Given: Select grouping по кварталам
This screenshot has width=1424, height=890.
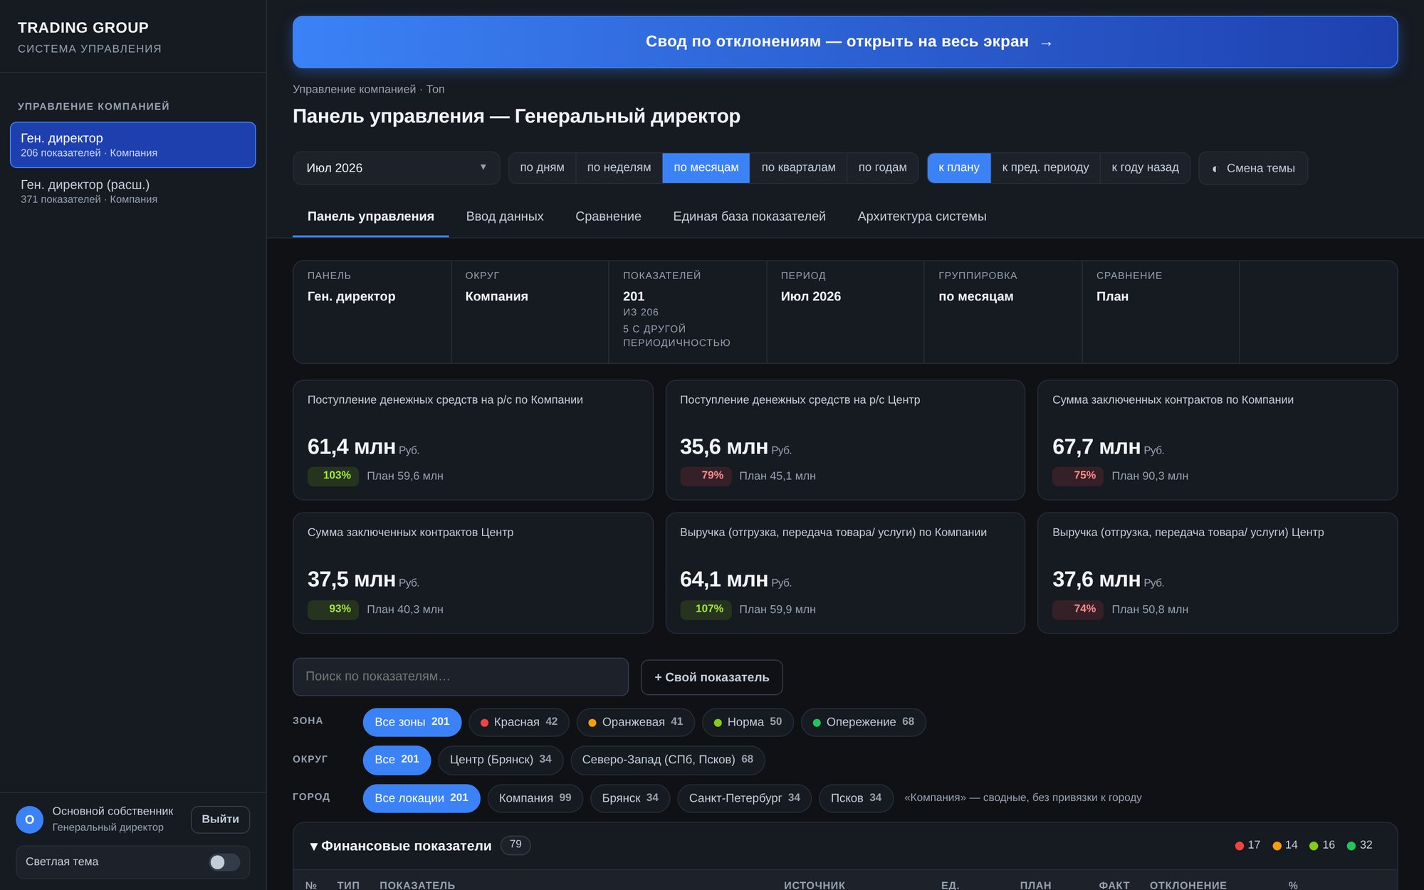Looking at the screenshot, I should [798, 168].
